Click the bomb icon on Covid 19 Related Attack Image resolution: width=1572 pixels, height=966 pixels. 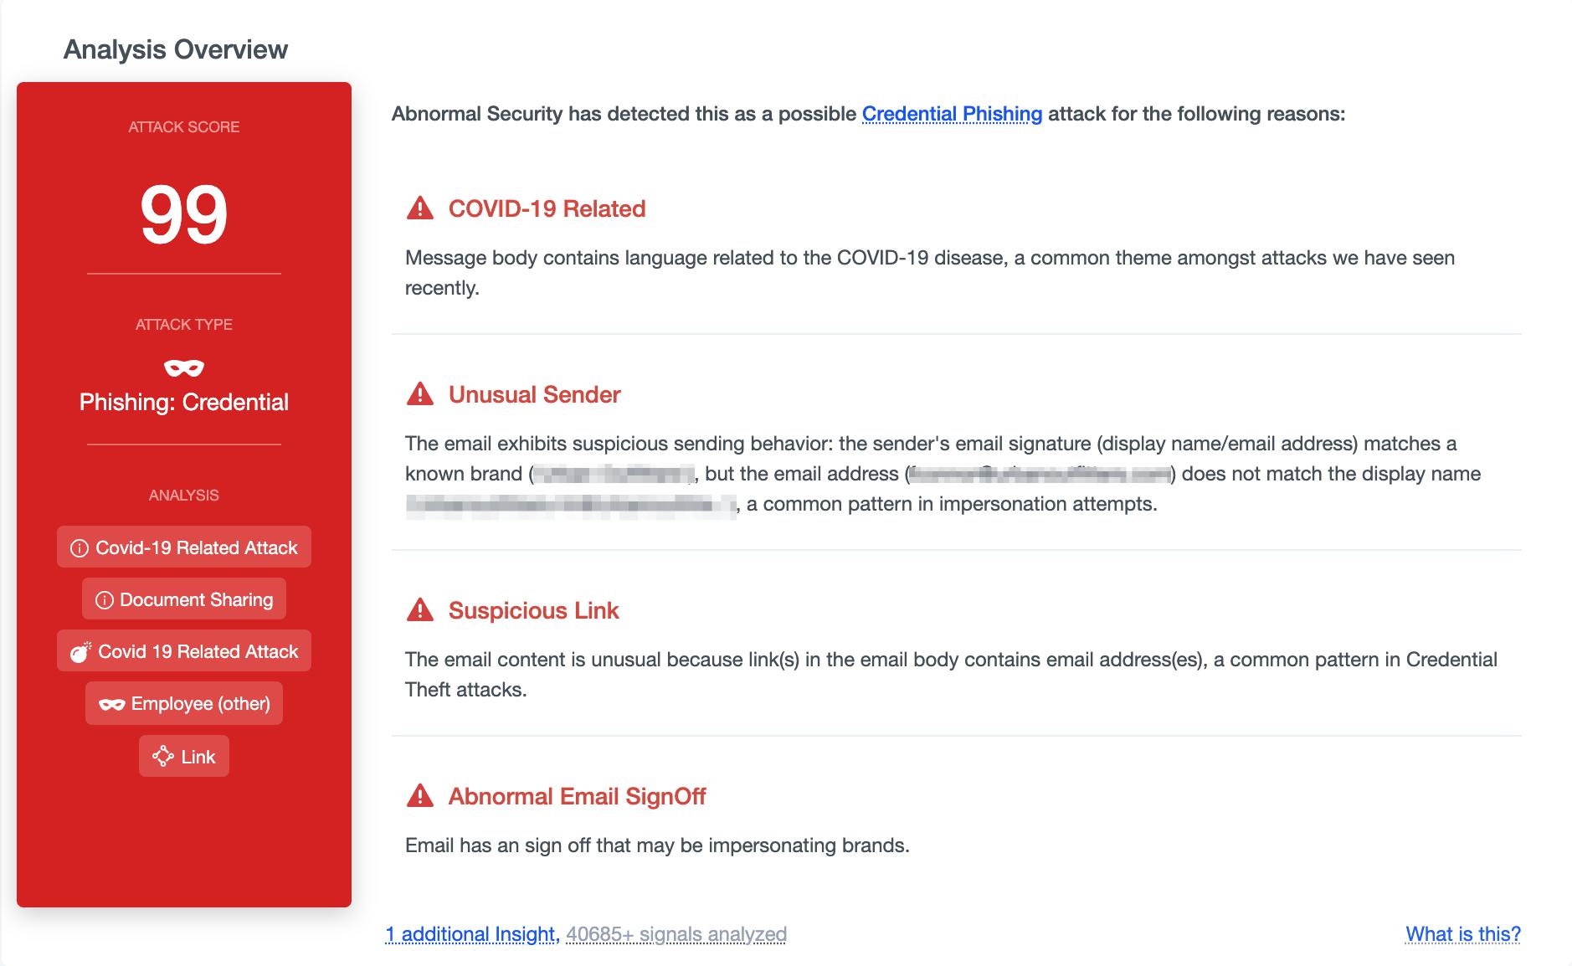[80, 652]
